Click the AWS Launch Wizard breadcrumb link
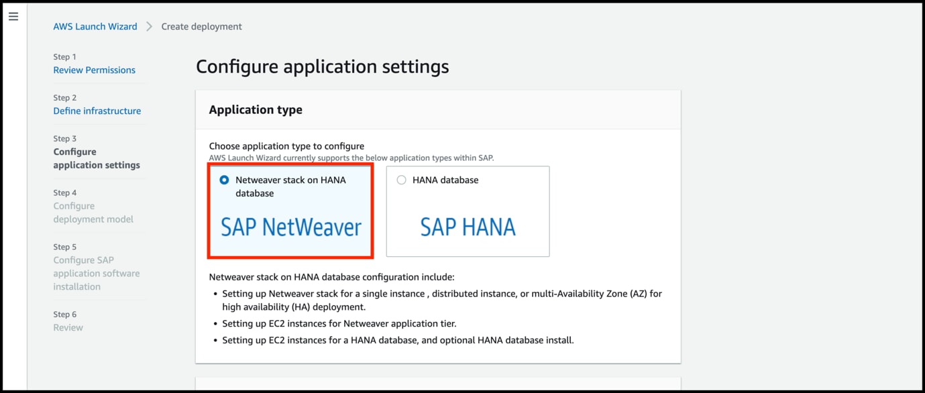 [x=95, y=26]
